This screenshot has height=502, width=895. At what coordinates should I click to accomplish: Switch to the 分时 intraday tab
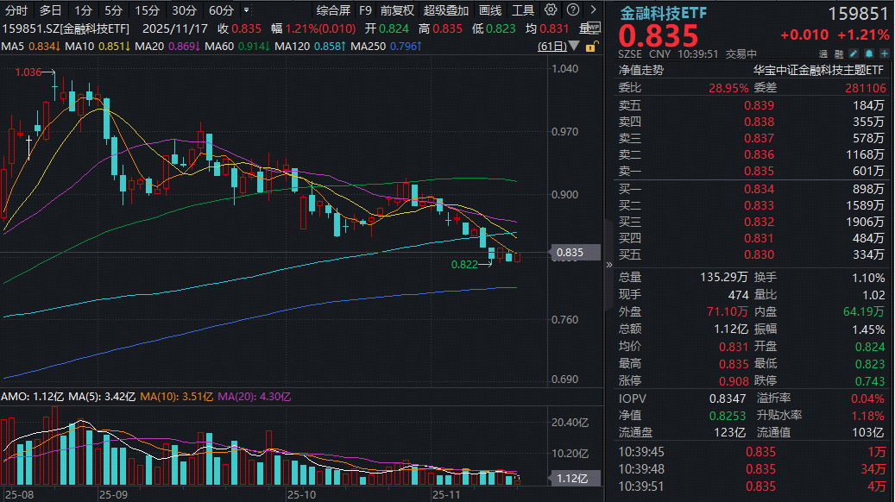click(x=16, y=10)
